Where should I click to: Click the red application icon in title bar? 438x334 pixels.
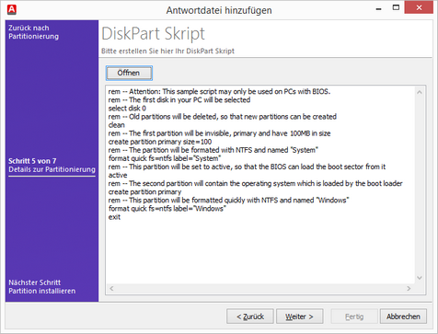(12, 9)
